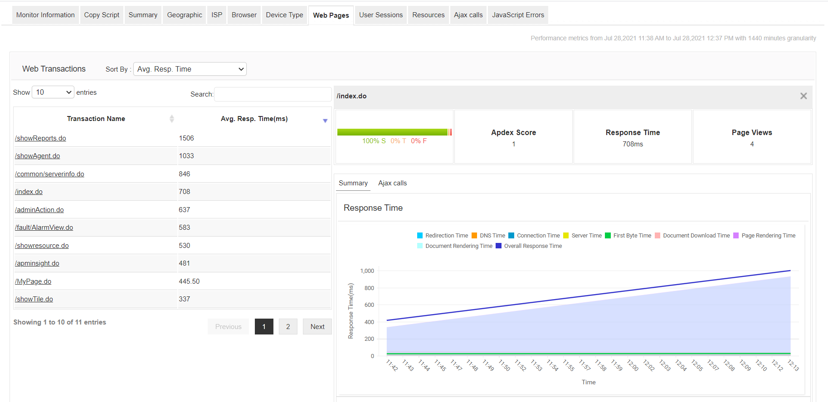
Task: Open the /showReports.do transaction link
Action: pos(41,138)
